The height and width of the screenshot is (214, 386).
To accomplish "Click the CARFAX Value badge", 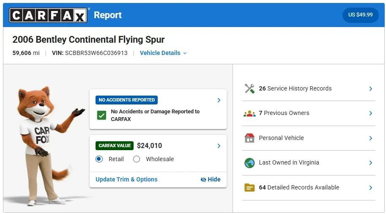I will (115, 145).
